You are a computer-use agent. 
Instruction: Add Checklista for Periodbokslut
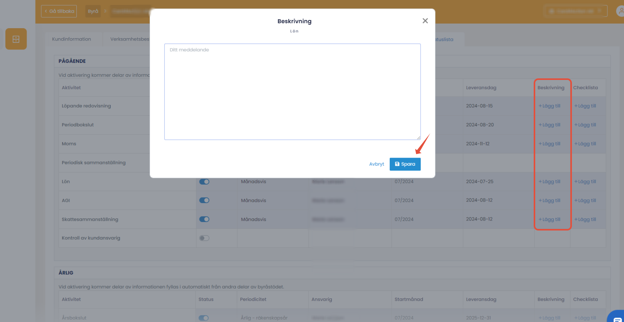tap(585, 125)
